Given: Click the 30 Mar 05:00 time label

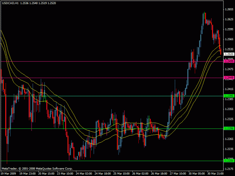Looking at the screenshot, I should tap(197, 173).
